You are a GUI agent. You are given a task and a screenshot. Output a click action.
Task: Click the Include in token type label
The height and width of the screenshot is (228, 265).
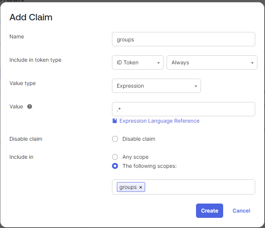35,60
